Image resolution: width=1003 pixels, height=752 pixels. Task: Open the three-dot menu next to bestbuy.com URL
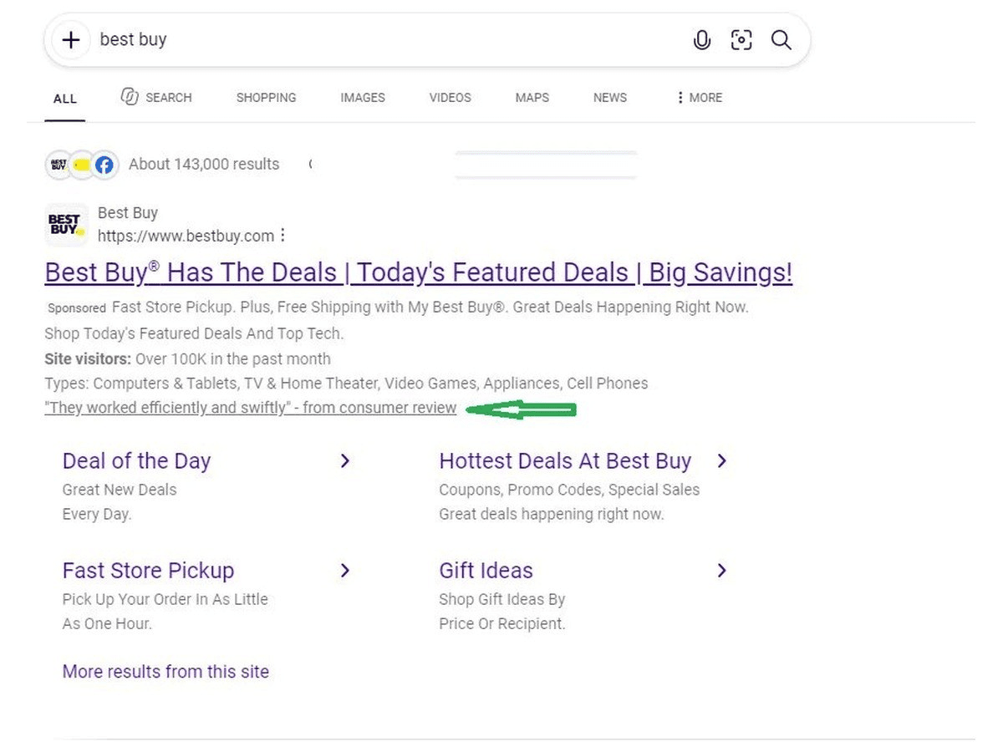click(283, 236)
